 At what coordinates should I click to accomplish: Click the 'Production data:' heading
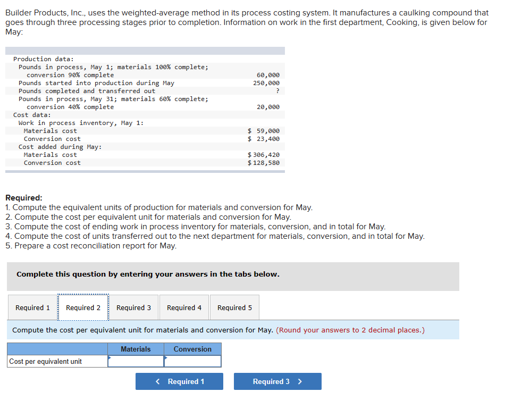(x=44, y=59)
